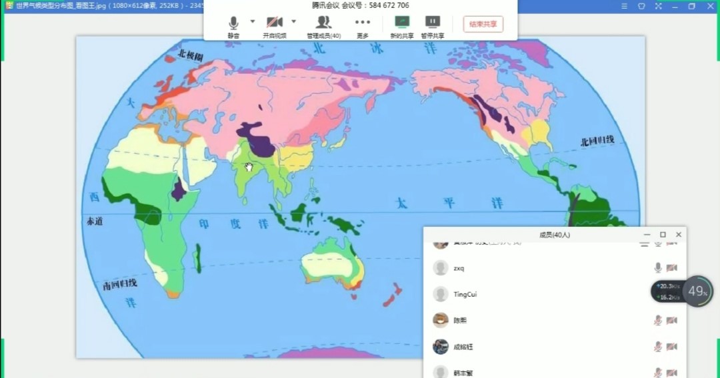Screen dimensions: 720x378
Task: Click zxq's camera-off icon
Action: pyautogui.click(x=672, y=268)
